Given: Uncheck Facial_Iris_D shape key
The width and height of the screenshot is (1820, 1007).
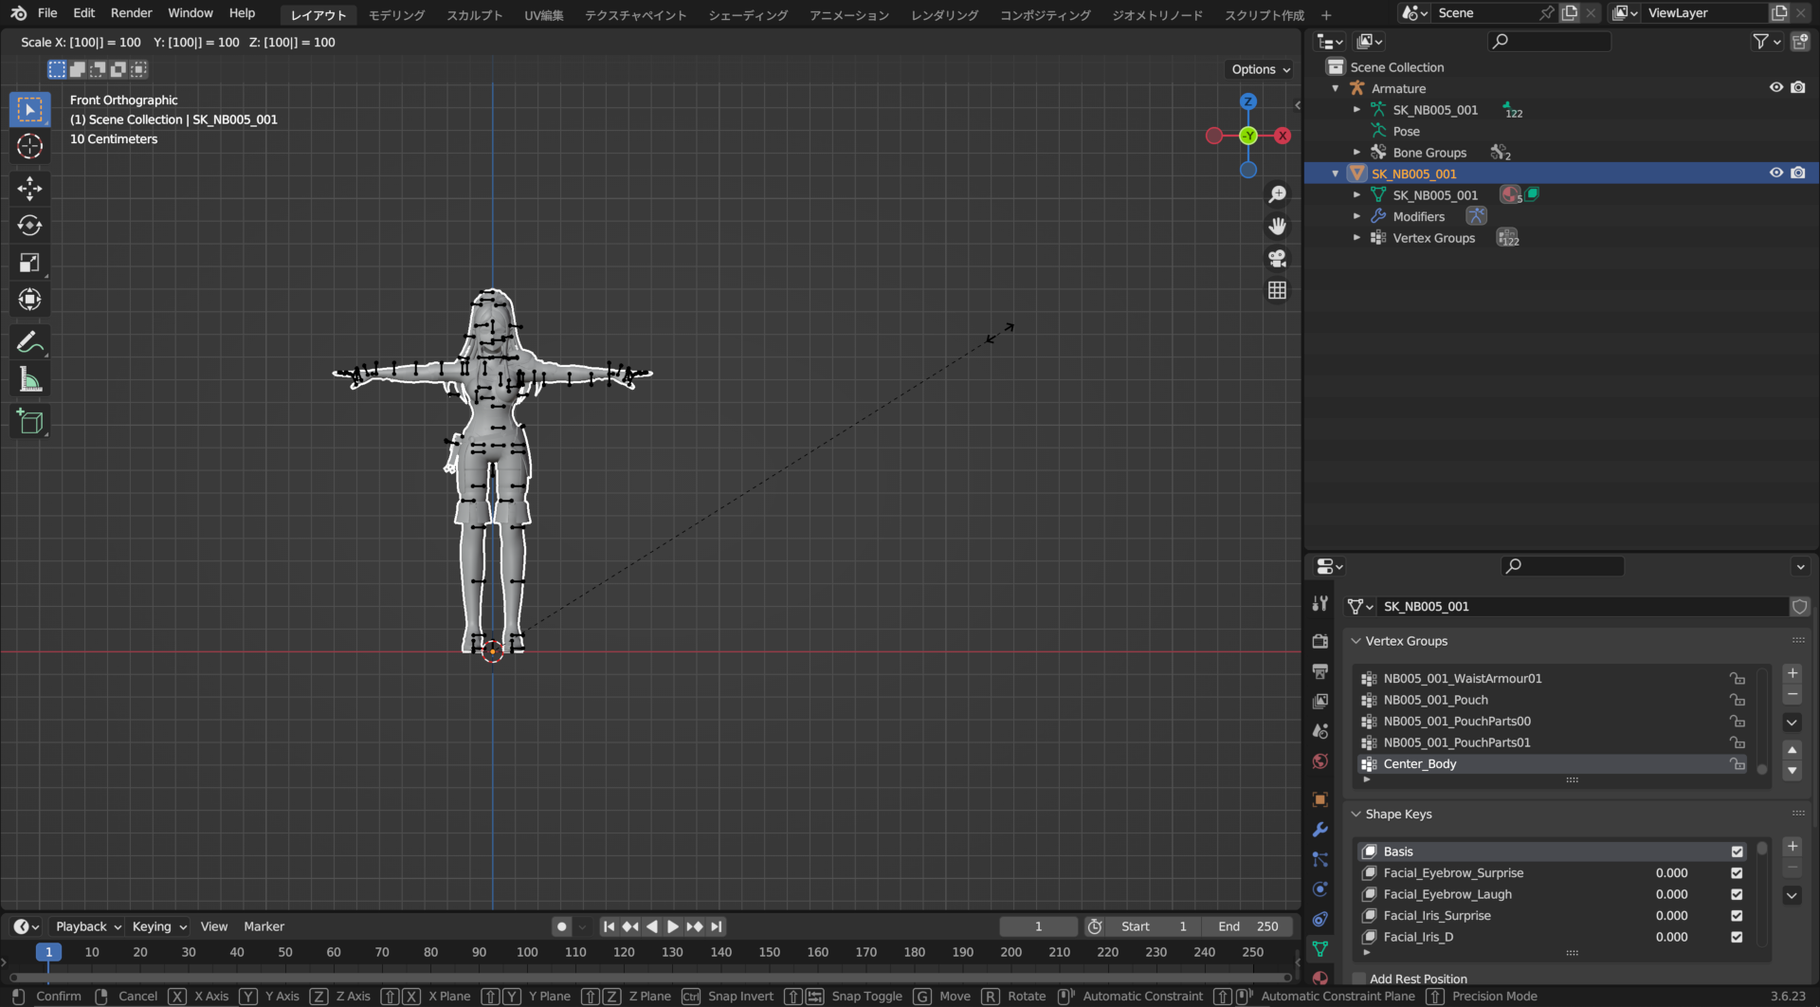Looking at the screenshot, I should click(x=1737, y=938).
